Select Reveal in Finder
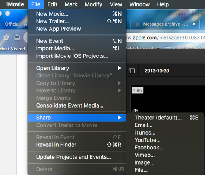This screenshot has width=205, height=175. [x=77, y=145]
